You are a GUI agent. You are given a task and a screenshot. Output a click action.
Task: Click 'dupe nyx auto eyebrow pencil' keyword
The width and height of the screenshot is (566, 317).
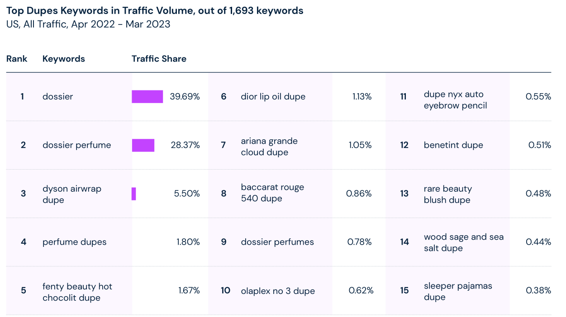point(455,100)
